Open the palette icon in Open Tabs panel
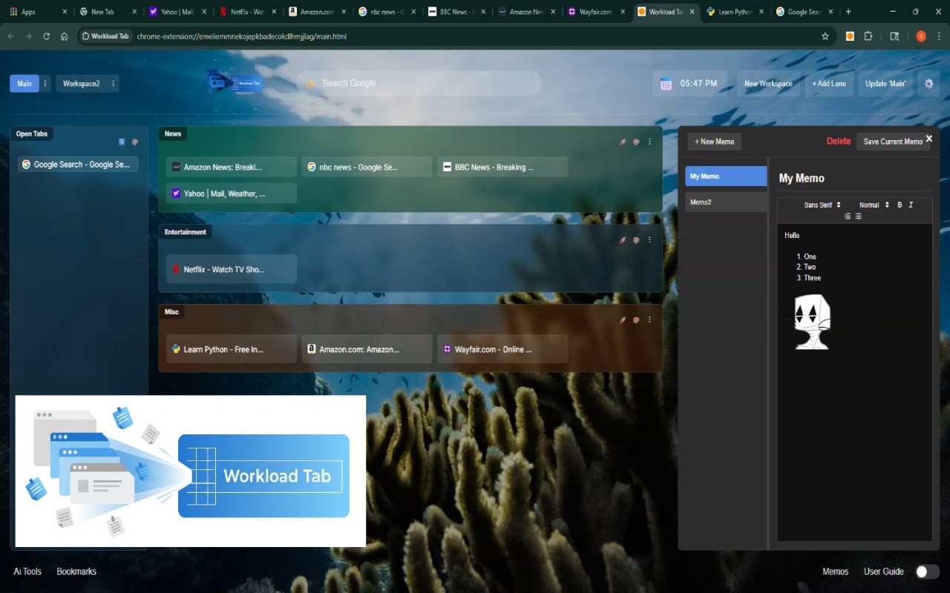 click(135, 142)
